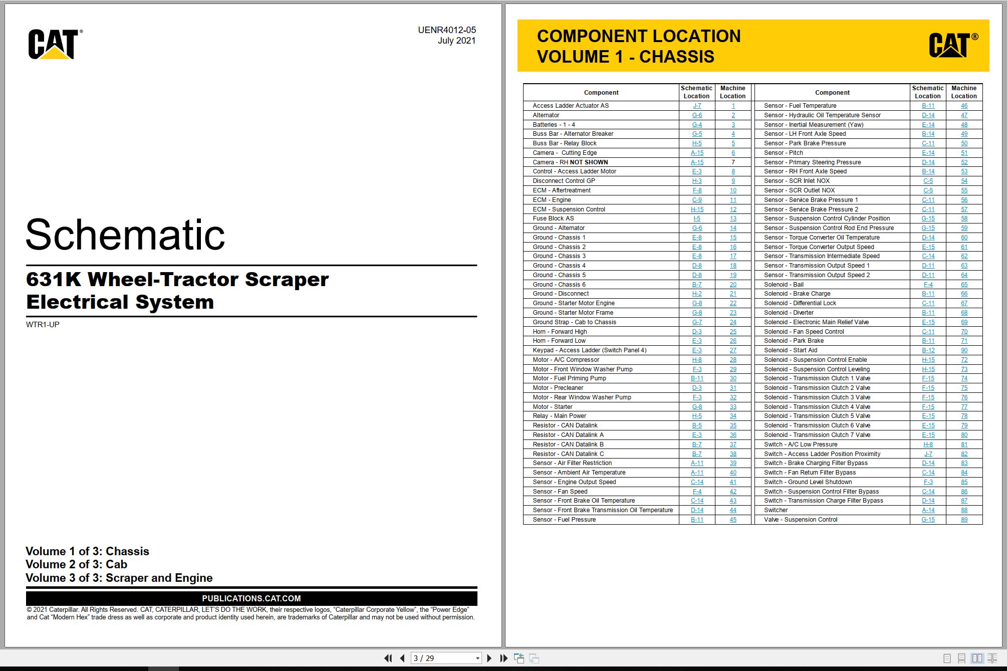Viewport: 1007px width, 671px height.
Task: Open machine location 11 for ECM Engine
Action: click(733, 200)
